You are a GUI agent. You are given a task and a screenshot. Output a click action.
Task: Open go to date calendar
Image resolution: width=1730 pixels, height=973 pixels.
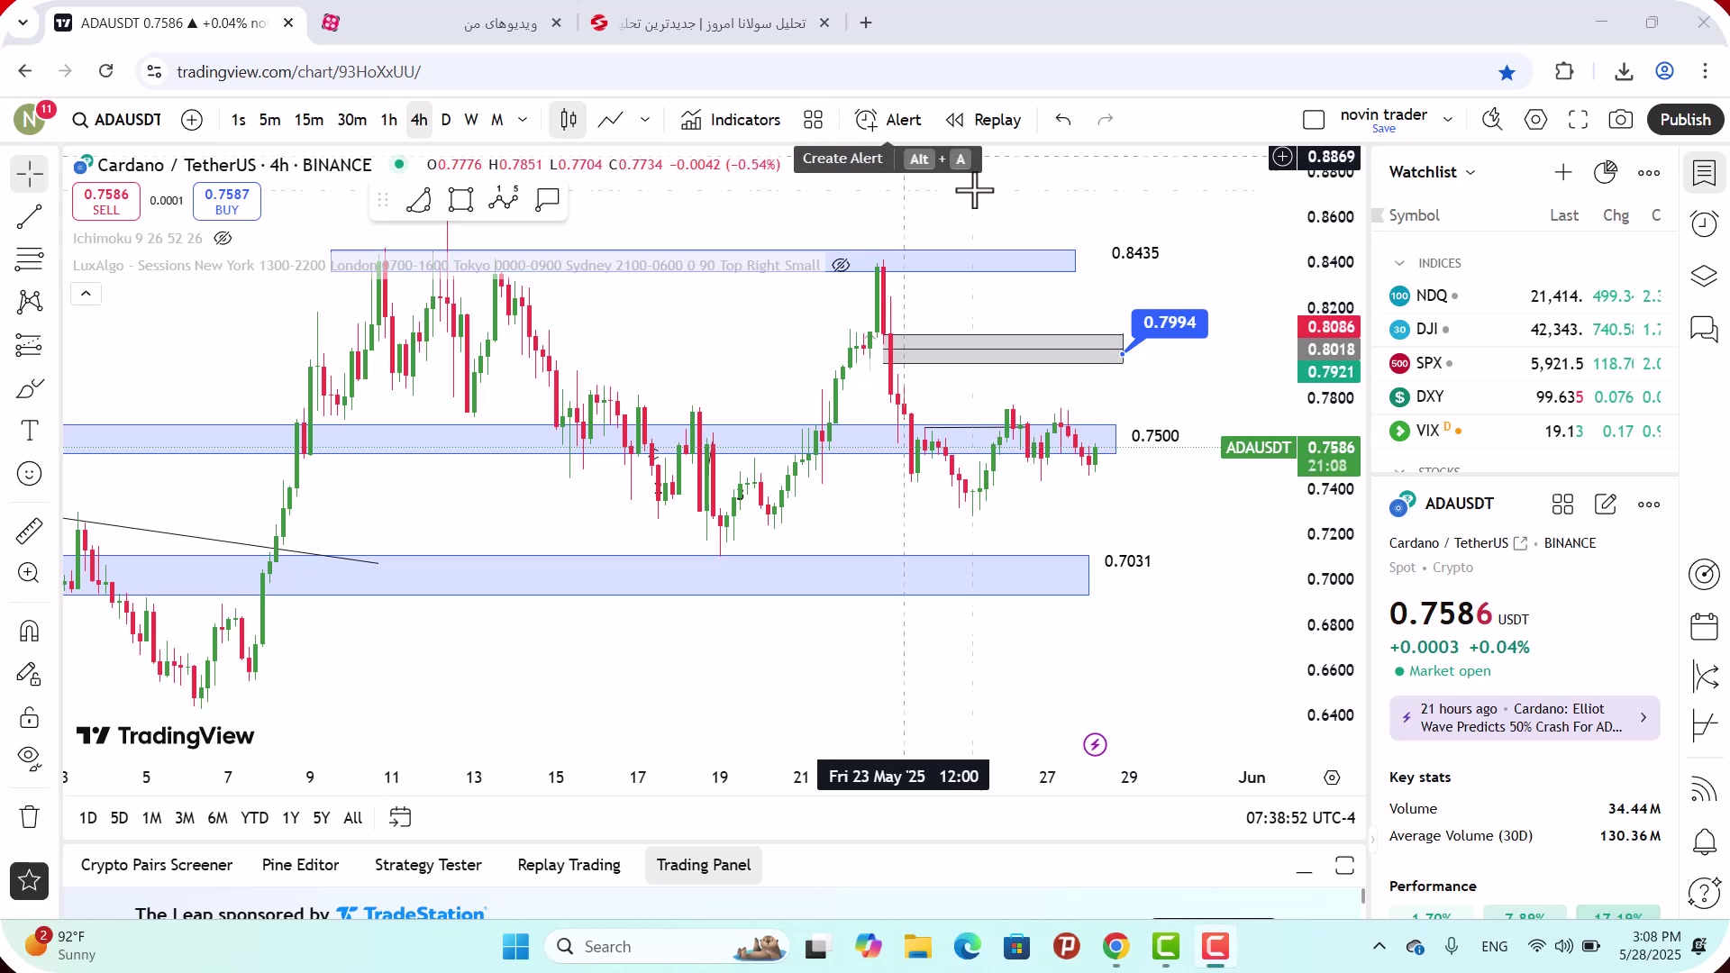point(400,818)
